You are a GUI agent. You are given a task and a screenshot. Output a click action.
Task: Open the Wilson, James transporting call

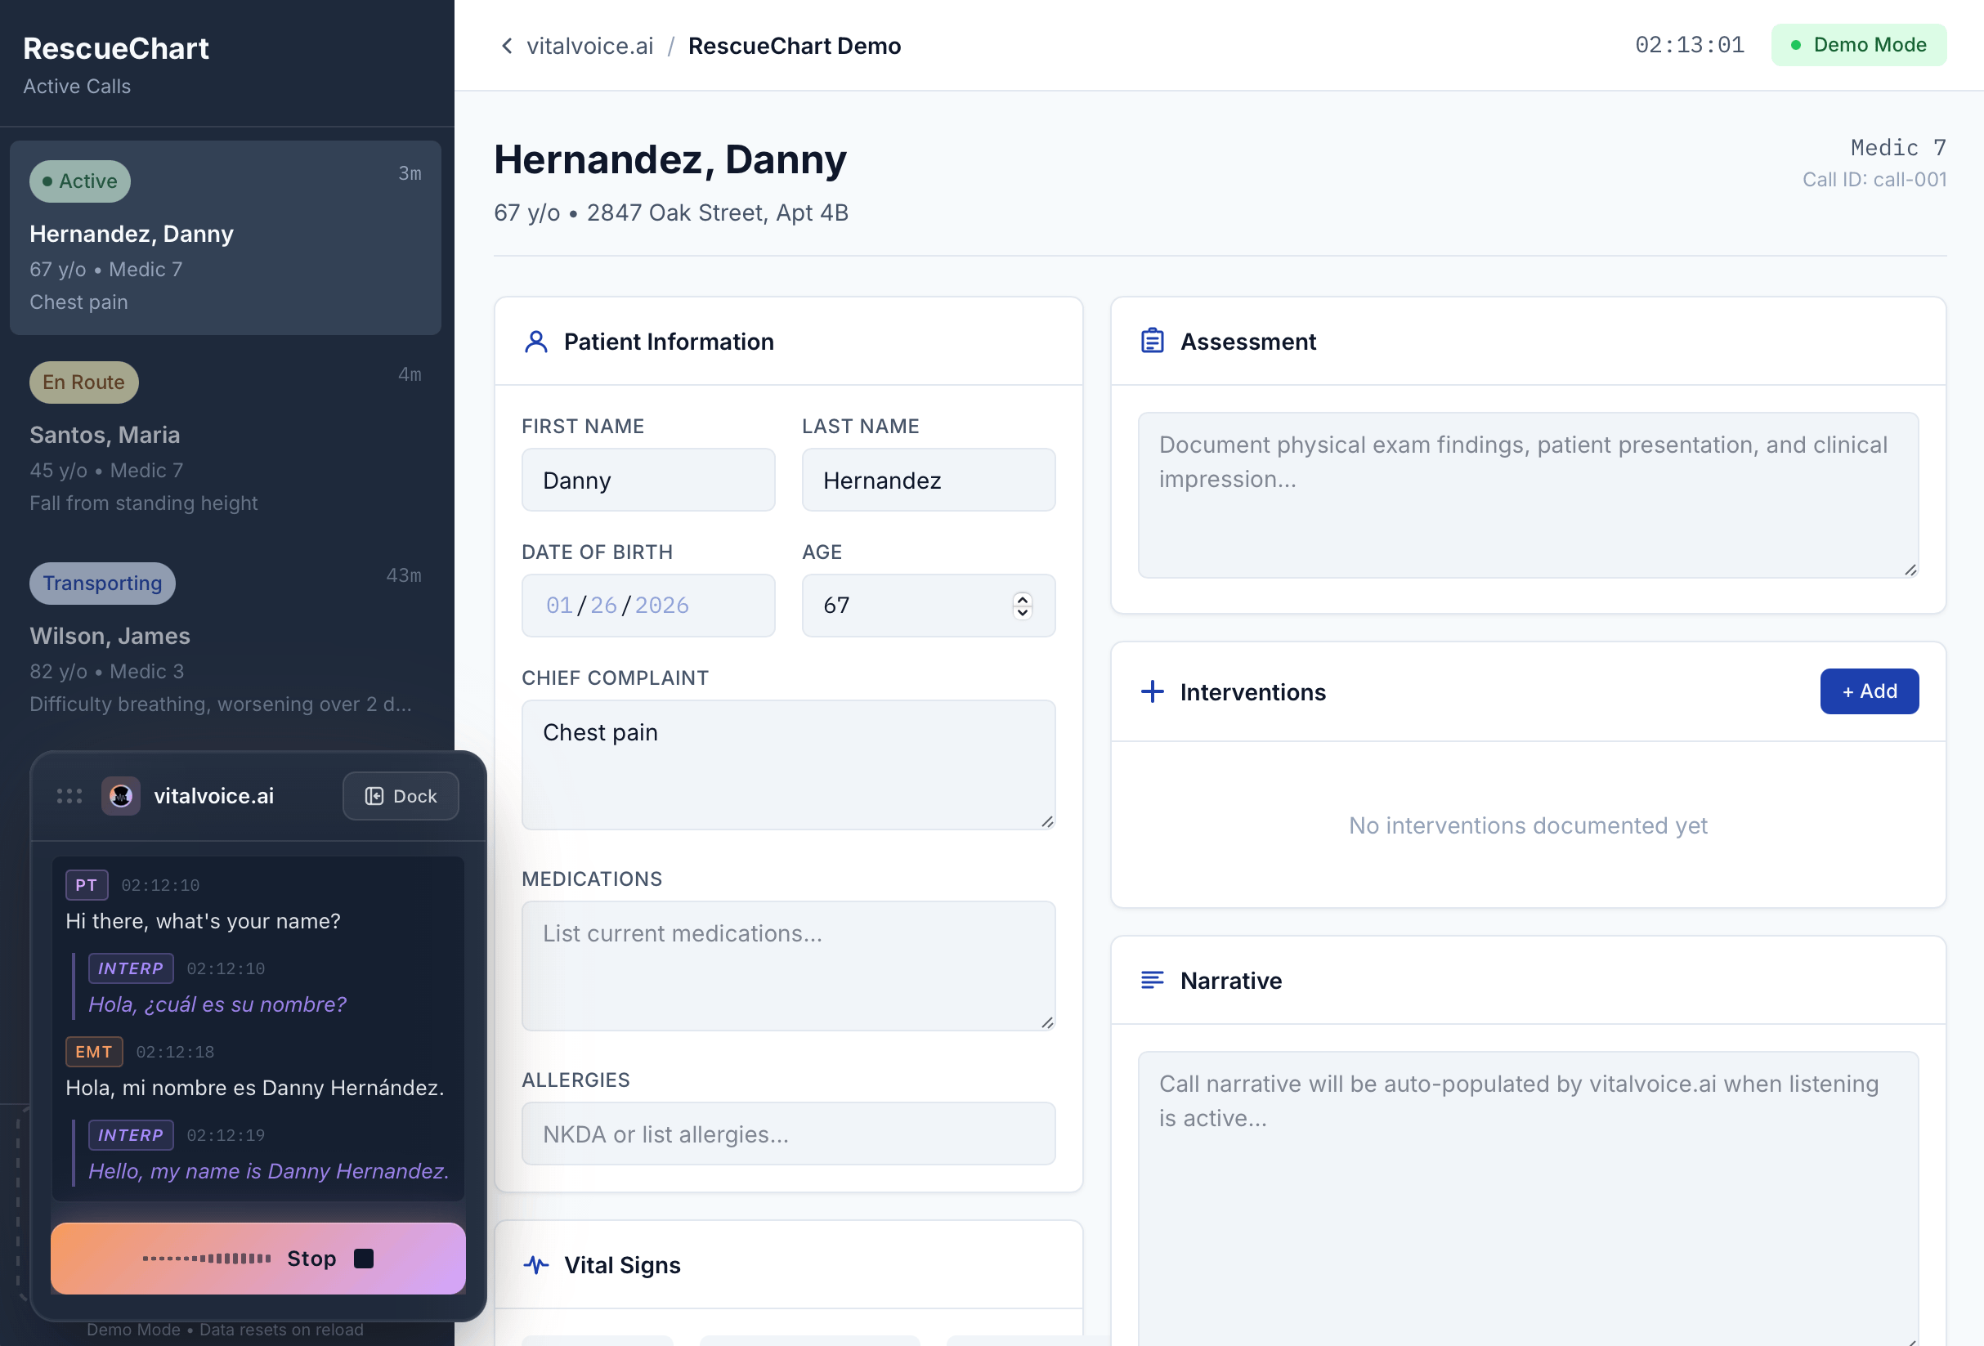point(226,640)
